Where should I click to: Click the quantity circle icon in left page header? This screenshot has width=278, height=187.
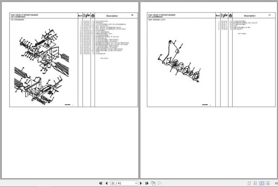(x=93, y=16)
